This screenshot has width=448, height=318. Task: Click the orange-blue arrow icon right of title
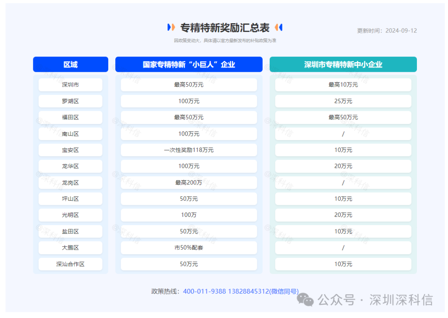pos(279,27)
